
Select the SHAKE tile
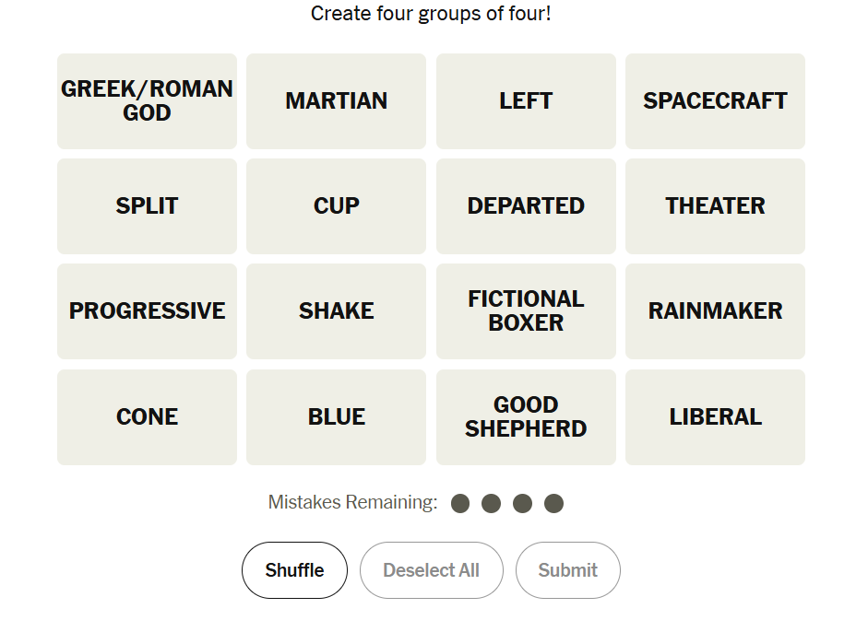(x=336, y=311)
